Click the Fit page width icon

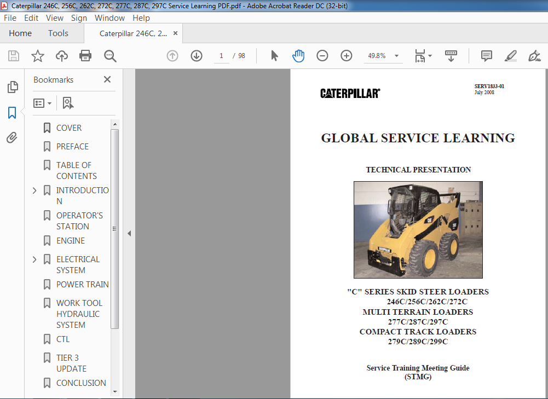[420, 56]
